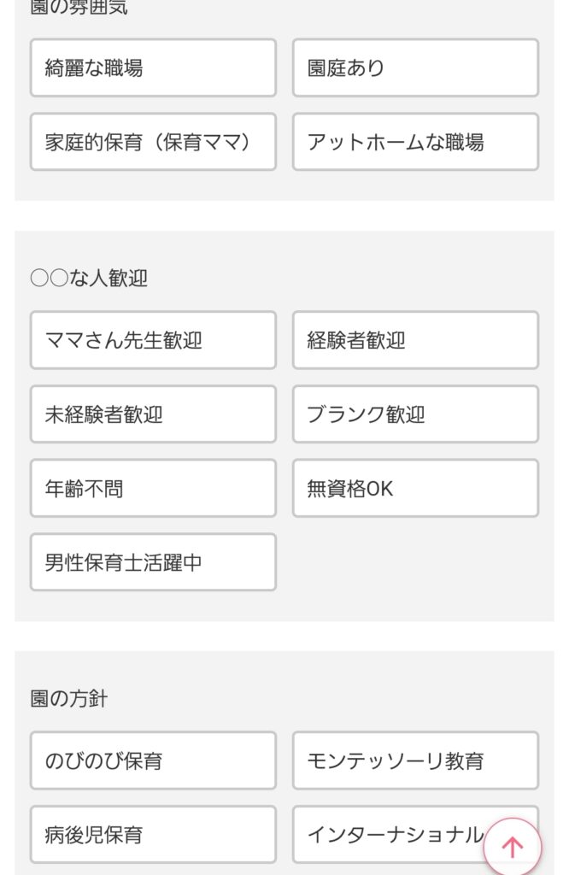Toggle the ママさん先生歓迎 filter
569x875 pixels.
152,340
